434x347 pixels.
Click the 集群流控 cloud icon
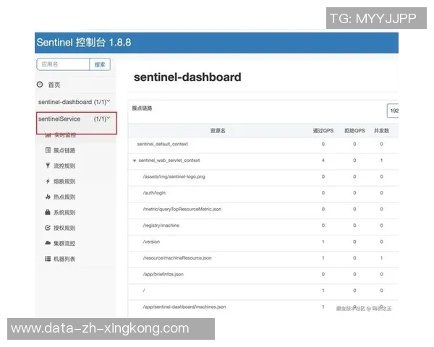(x=48, y=243)
